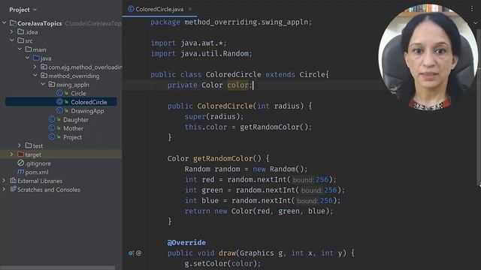
Task: Switch to the ColoredCircle.java tab
Action: coord(159,9)
